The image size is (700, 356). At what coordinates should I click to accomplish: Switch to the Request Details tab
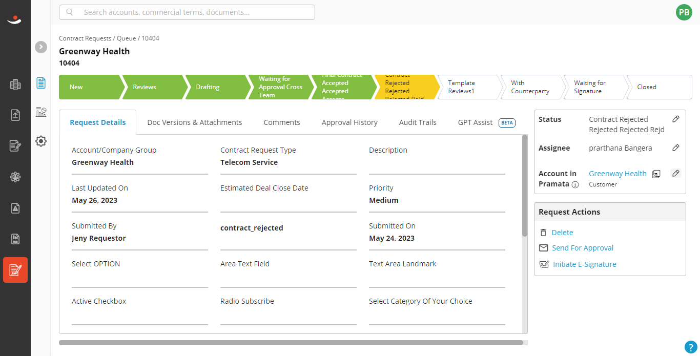[98, 122]
